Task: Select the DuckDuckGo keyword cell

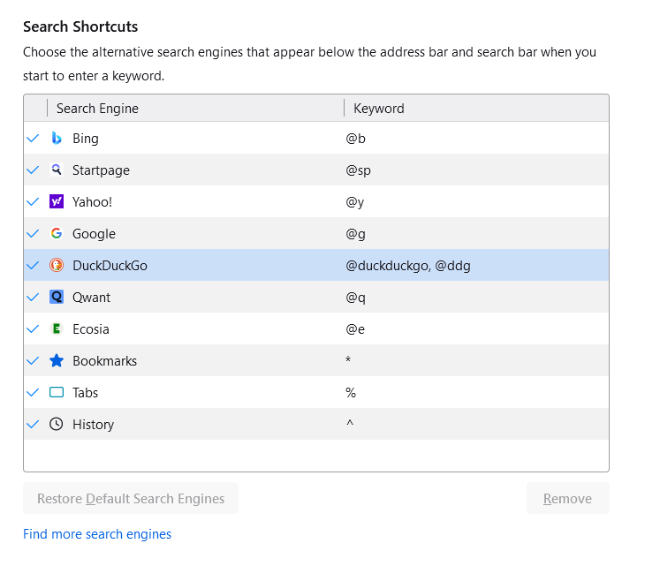Action: [408, 266]
